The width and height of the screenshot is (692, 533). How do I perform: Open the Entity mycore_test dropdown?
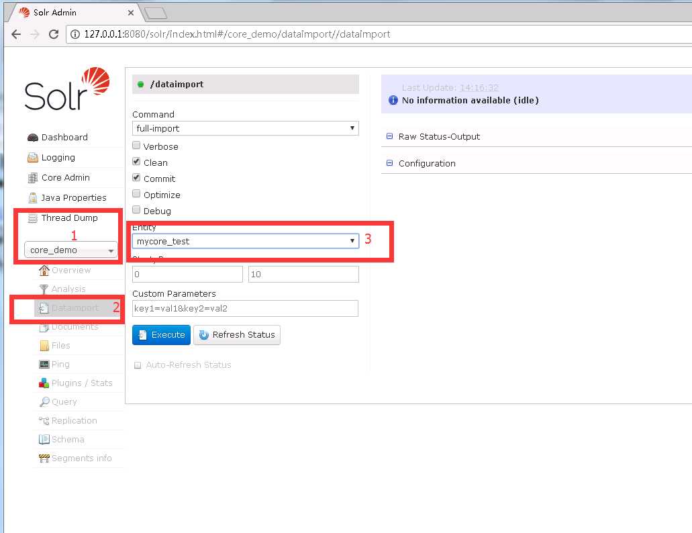[246, 242]
